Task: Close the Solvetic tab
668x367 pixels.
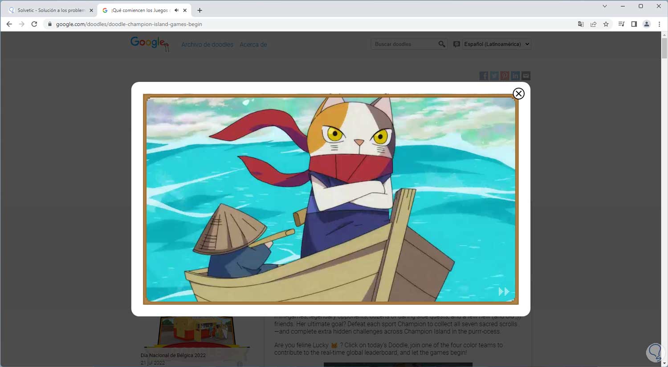Action: pos(91,10)
